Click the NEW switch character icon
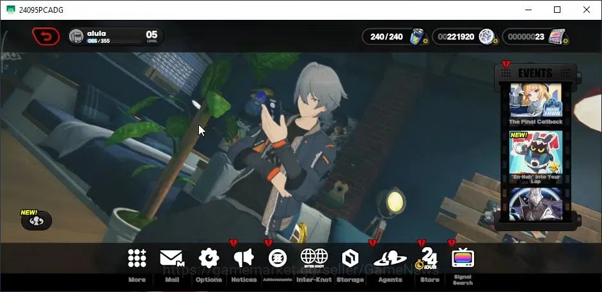This screenshot has width=602, height=292. coord(36,220)
